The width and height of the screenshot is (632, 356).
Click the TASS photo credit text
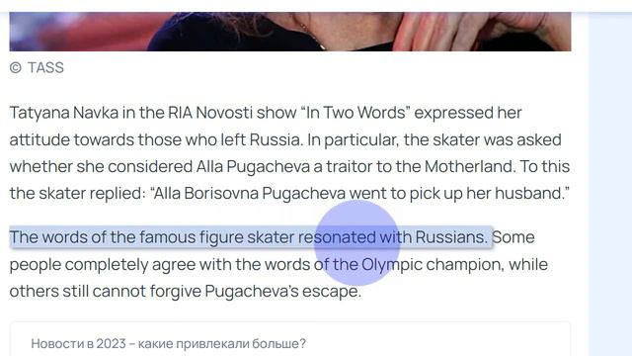45,67
